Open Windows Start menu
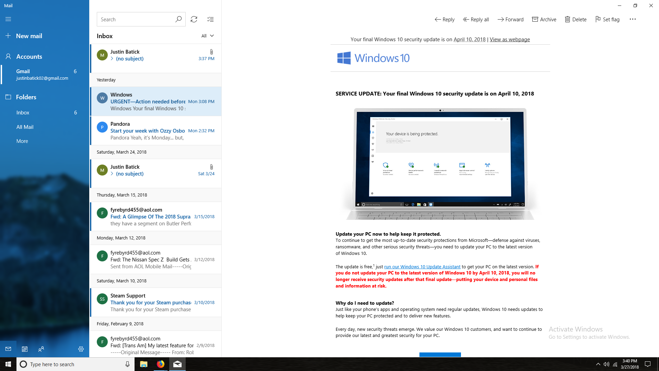 tap(8, 364)
